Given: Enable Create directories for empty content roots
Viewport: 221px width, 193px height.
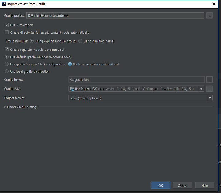Looking at the screenshot, I should (x=7, y=32).
